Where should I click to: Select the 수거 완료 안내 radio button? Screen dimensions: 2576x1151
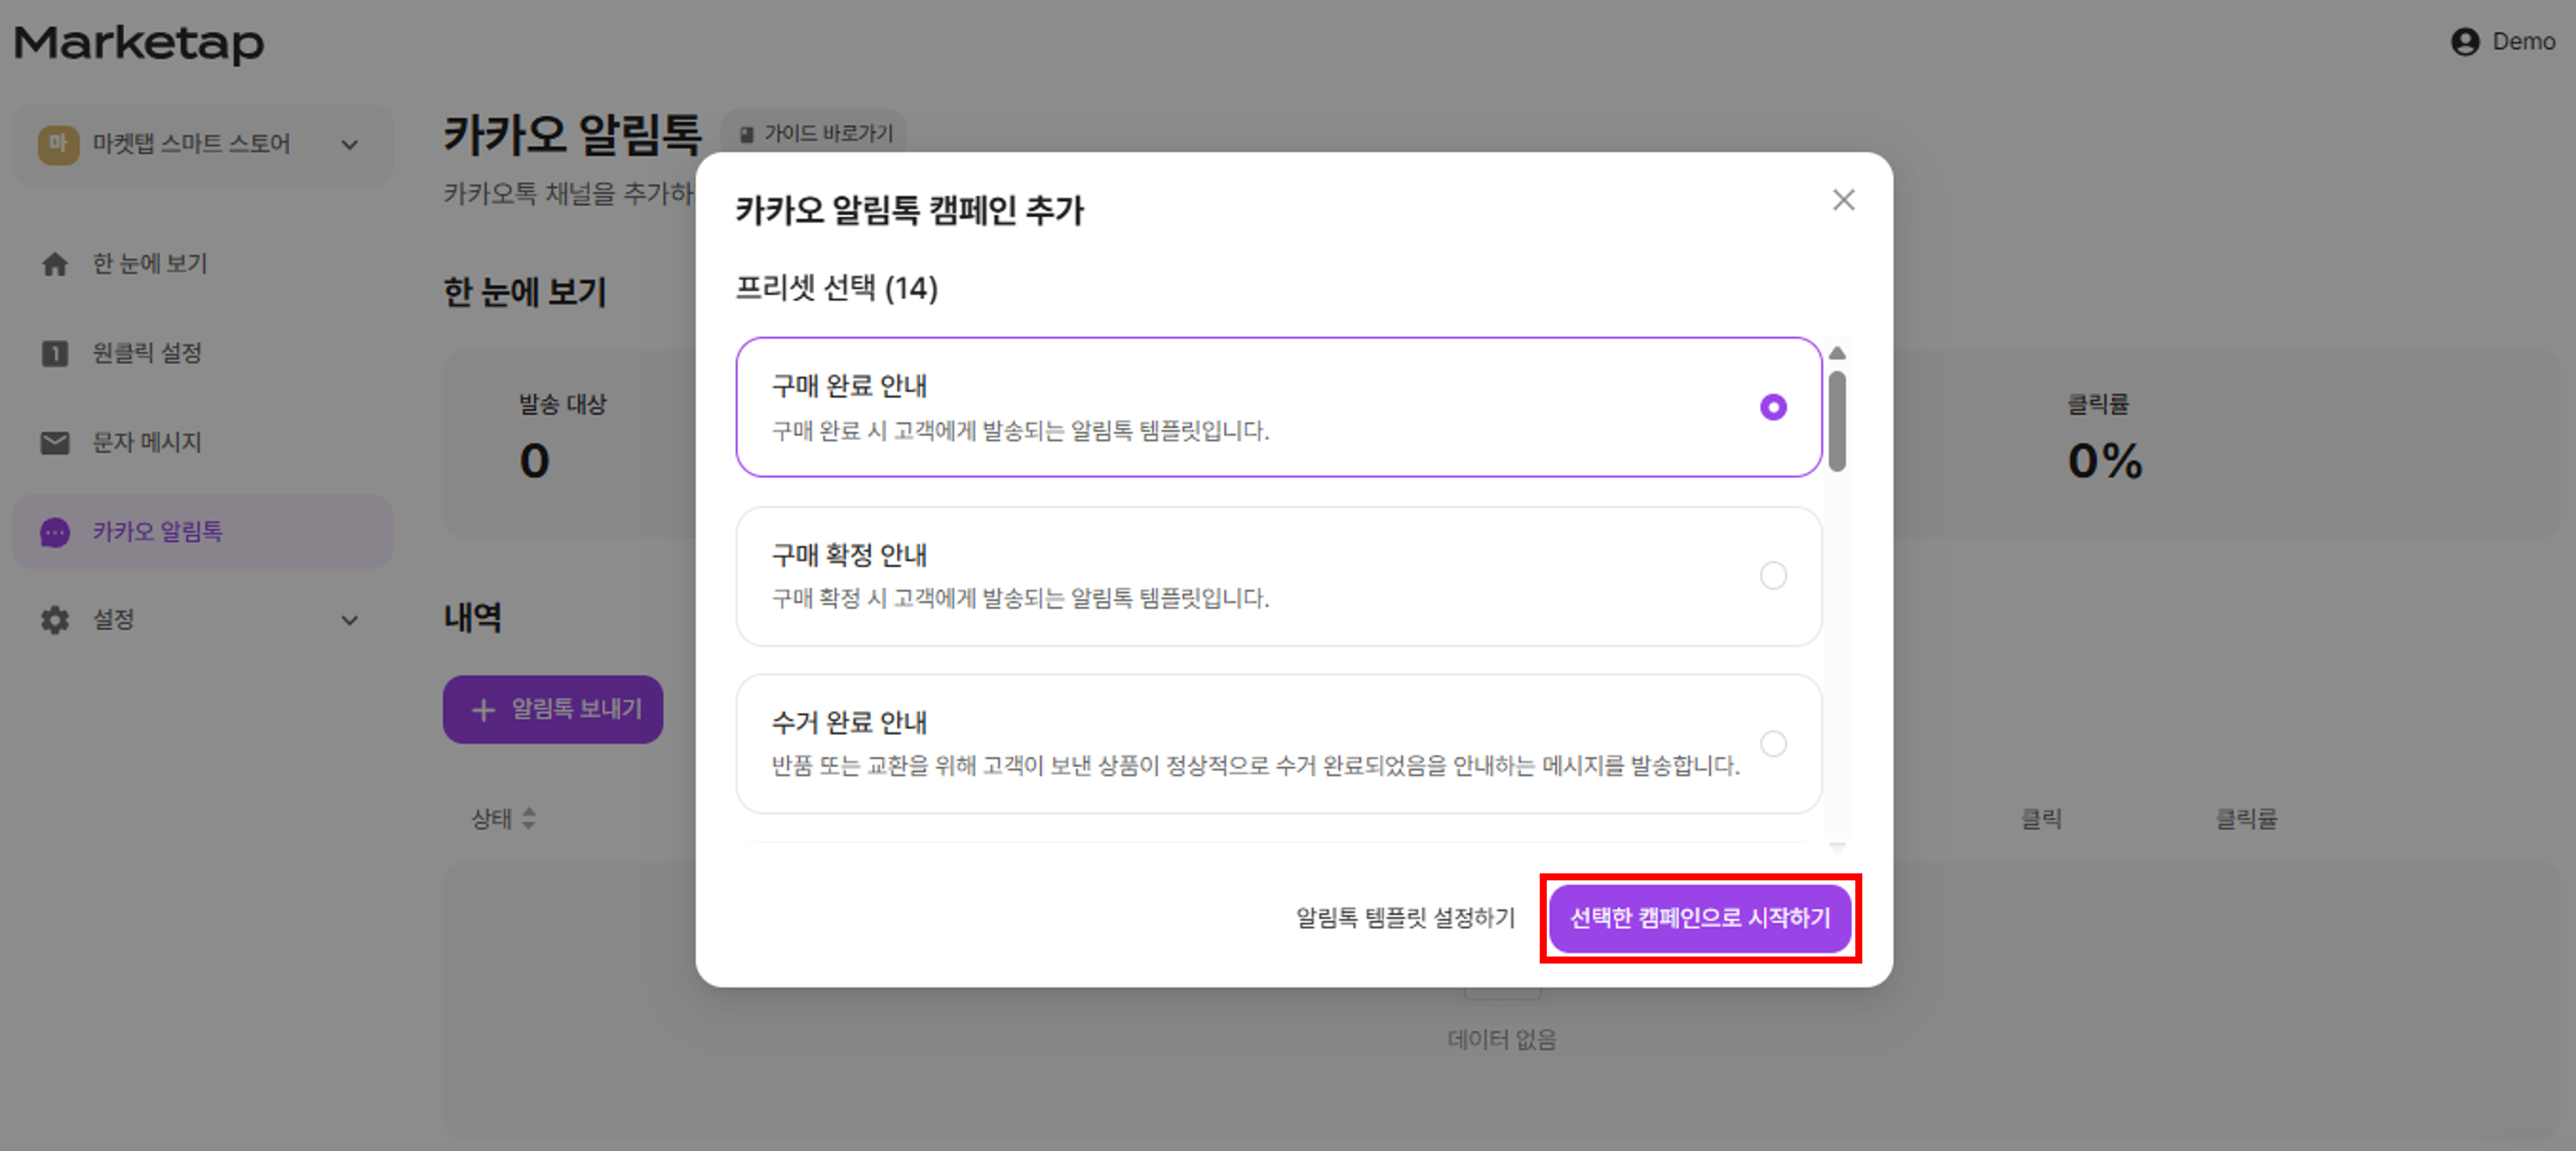[x=1772, y=744]
